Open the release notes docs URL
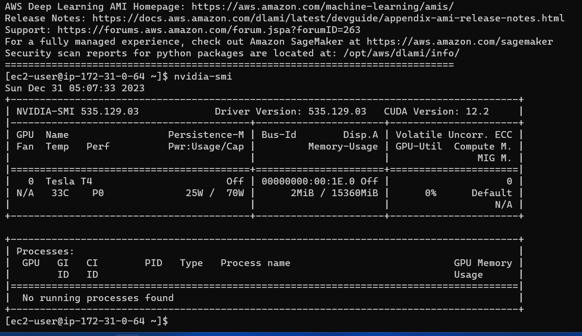This screenshot has width=582, height=336. tap(328, 18)
